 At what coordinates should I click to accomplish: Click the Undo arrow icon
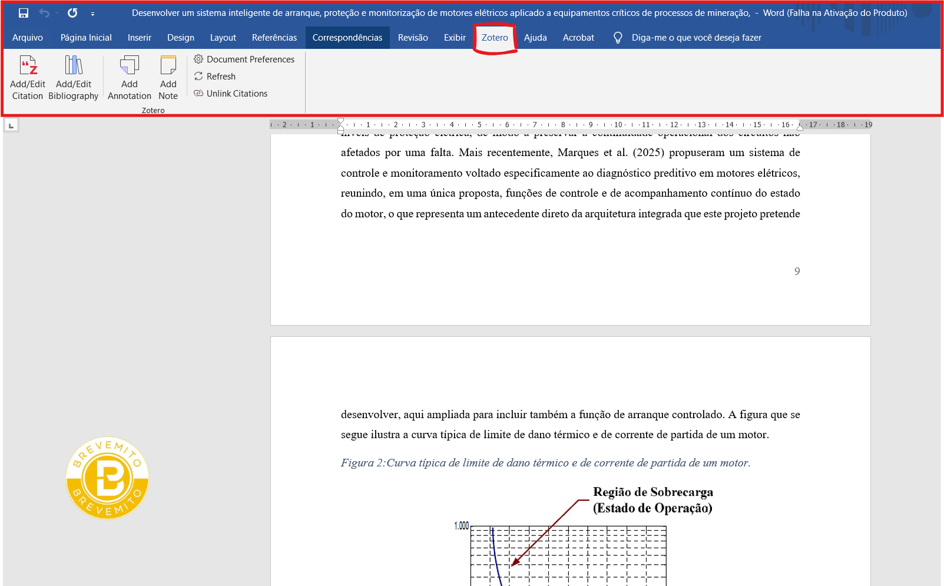[44, 13]
